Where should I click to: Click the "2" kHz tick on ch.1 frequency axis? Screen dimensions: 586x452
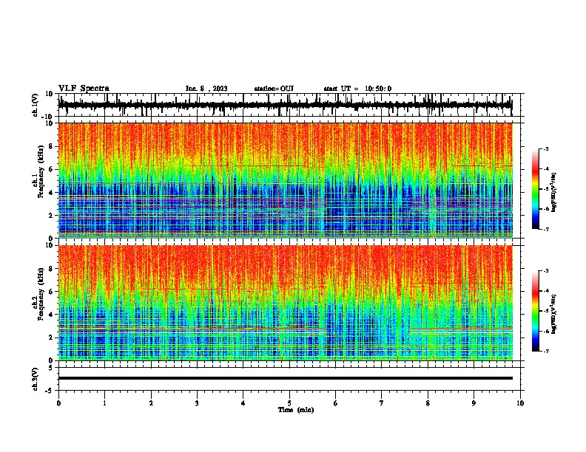[52, 216]
